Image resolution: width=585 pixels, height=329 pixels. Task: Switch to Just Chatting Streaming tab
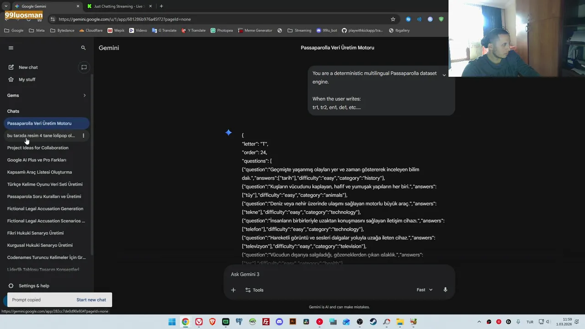click(118, 6)
